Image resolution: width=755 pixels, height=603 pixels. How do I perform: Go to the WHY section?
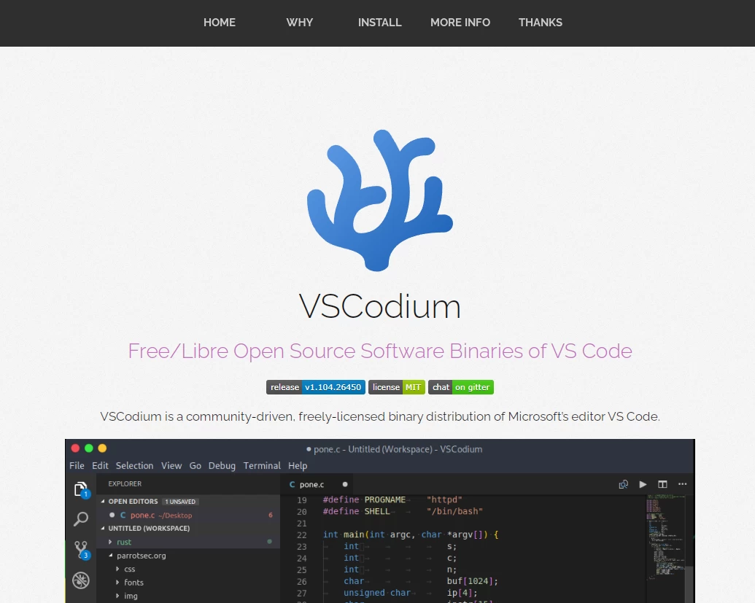click(x=300, y=23)
